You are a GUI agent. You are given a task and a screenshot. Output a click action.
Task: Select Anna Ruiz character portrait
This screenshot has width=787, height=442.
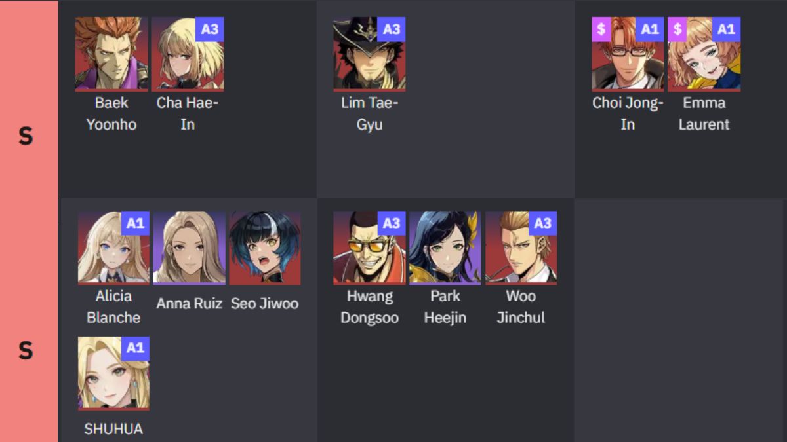(190, 248)
